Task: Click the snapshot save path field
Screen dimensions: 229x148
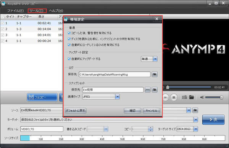Action: point(113,90)
